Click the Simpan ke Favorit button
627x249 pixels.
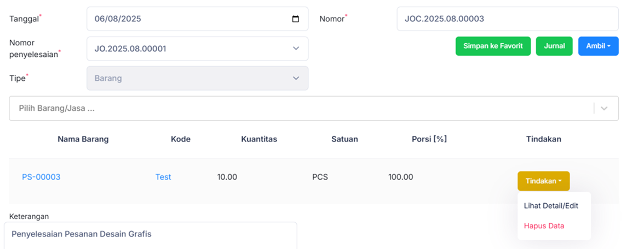coord(493,46)
